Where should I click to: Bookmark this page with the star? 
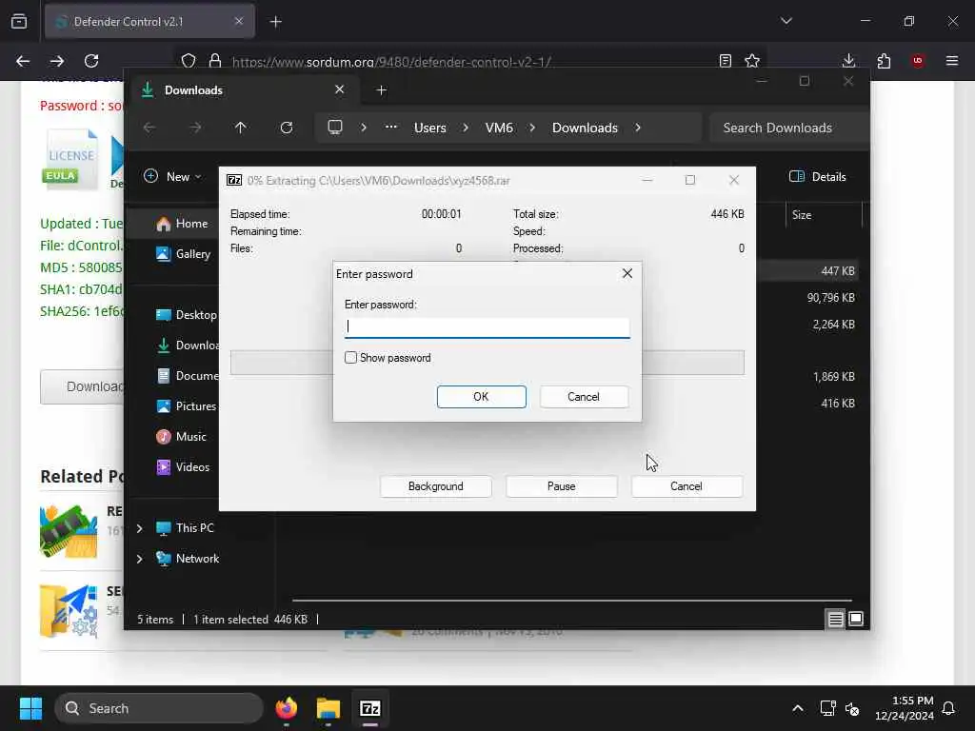click(752, 61)
